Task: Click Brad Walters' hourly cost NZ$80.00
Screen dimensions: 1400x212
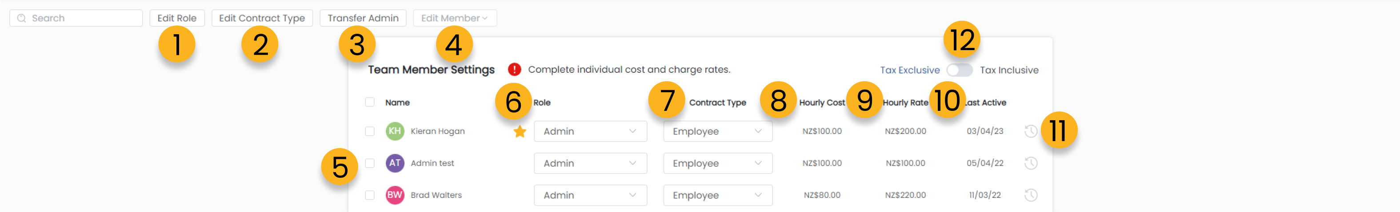Action: coord(822,195)
